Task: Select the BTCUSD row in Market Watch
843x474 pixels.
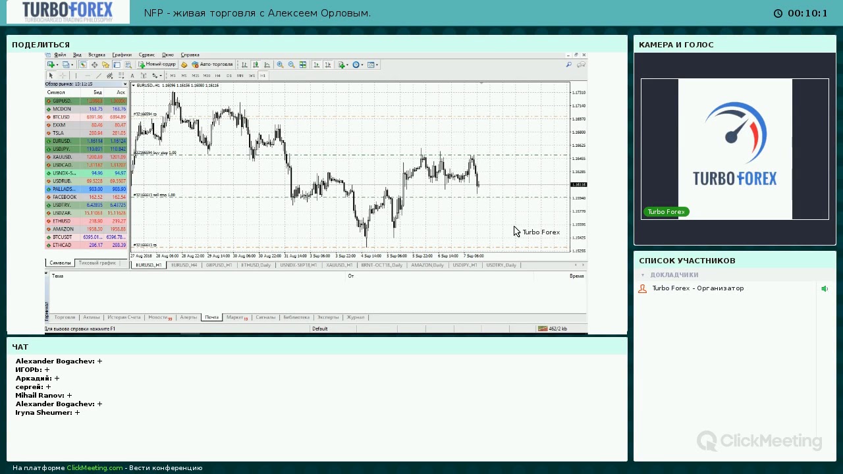Action: coord(86,117)
